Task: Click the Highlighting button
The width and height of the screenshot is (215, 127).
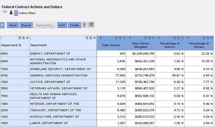Action: [x=44, y=25]
